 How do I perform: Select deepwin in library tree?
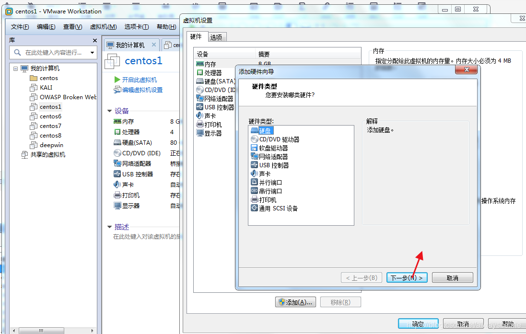click(47, 145)
